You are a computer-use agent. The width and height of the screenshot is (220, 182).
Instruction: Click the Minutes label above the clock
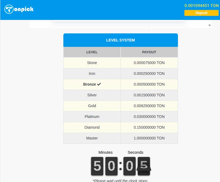point(105,152)
